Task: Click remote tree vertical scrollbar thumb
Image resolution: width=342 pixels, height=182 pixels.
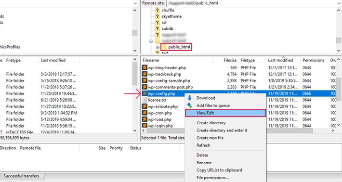Action: (x=339, y=40)
